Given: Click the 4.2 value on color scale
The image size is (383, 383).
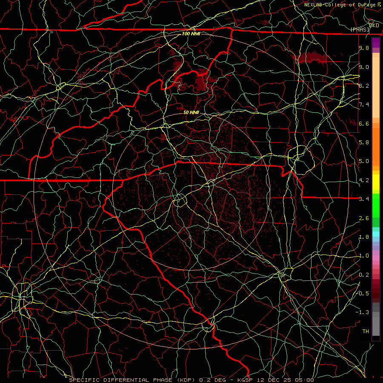Looking at the screenshot, I should coord(364,180).
